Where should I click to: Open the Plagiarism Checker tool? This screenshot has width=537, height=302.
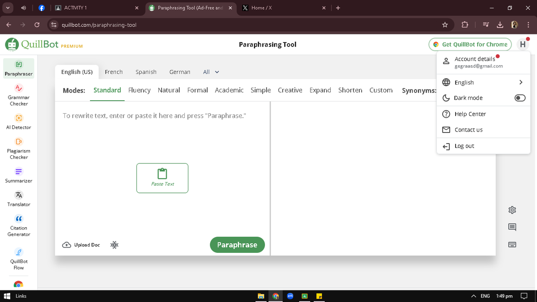pyautogui.click(x=19, y=149)
